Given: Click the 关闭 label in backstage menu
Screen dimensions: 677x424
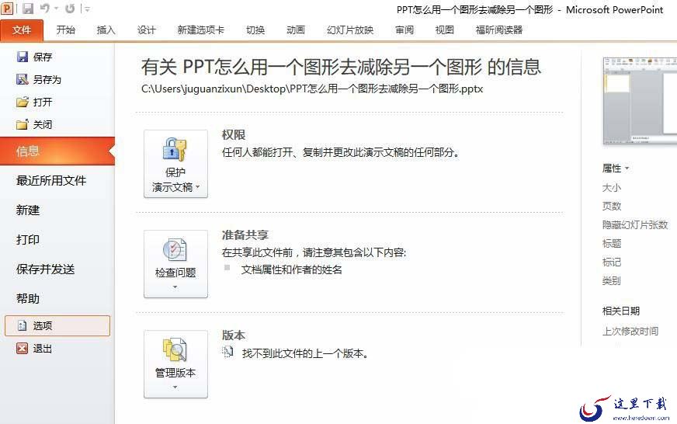Looking at the screenshot, I should click(x=43, y=125).
